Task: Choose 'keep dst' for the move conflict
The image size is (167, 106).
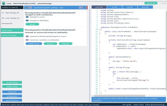Action: [66, 44]
